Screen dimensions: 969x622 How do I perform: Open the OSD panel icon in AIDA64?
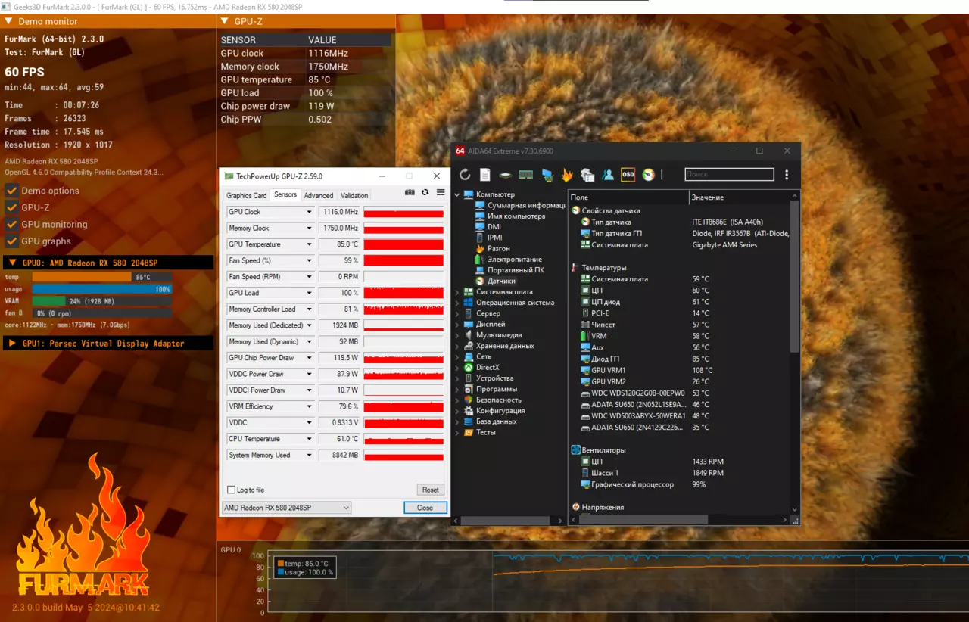(x=628, y=175)
